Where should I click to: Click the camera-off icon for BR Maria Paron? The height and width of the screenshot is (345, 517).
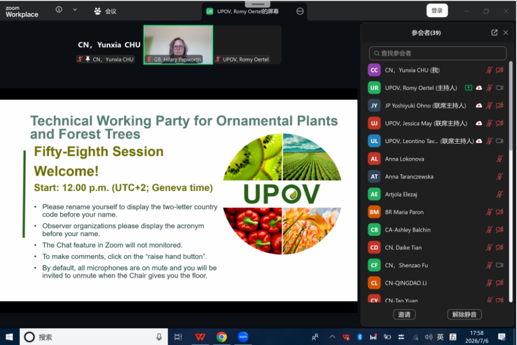[x=500, y=212]
